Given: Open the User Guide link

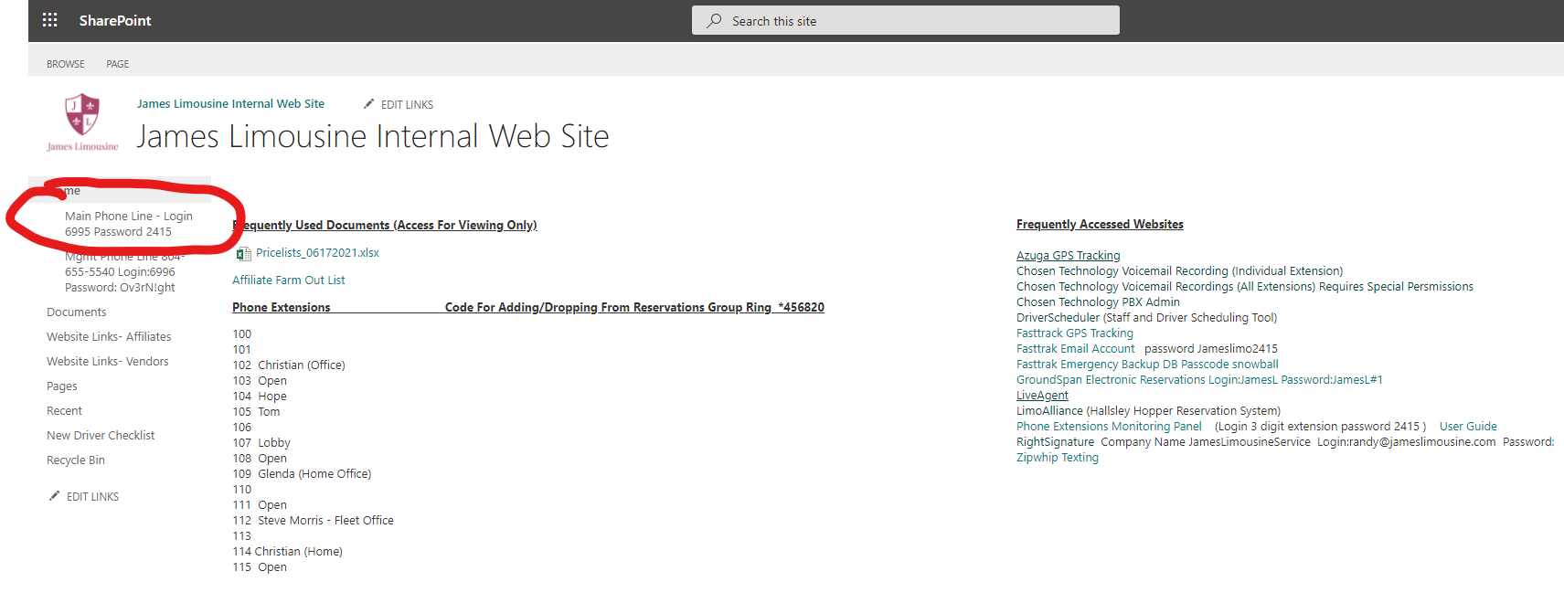Looking at the screenshot, I should pos(1468,427).
